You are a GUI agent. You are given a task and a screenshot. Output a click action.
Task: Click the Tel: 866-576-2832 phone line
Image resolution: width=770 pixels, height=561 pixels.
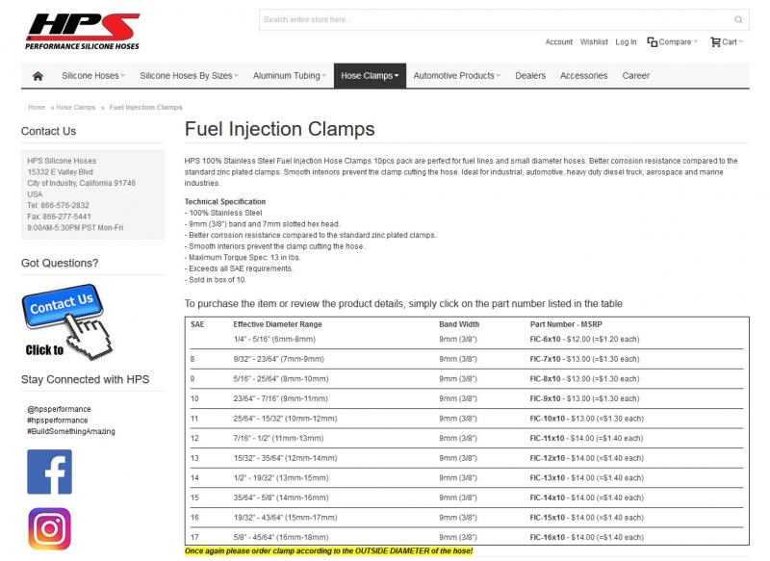click(58, 205)
